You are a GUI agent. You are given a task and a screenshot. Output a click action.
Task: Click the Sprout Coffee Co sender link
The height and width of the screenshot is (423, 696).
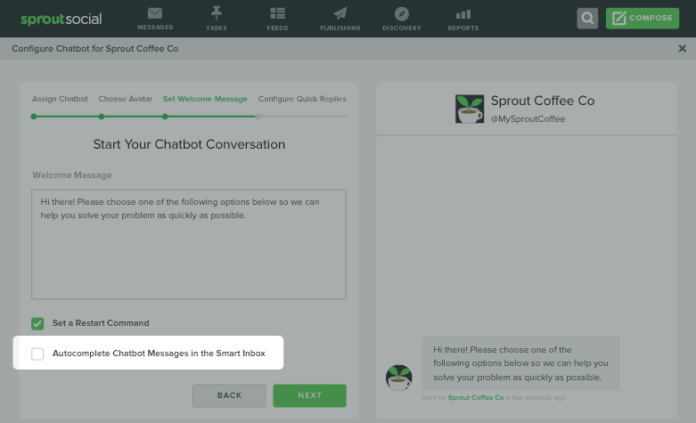[476, 397]
